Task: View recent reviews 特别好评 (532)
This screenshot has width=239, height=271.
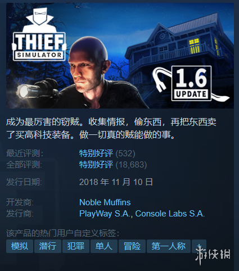Action: (x=107, y=153)
